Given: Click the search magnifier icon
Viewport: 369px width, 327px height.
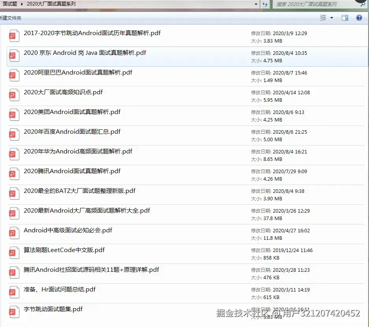Looking at the screenshot, I should [363, 4].
